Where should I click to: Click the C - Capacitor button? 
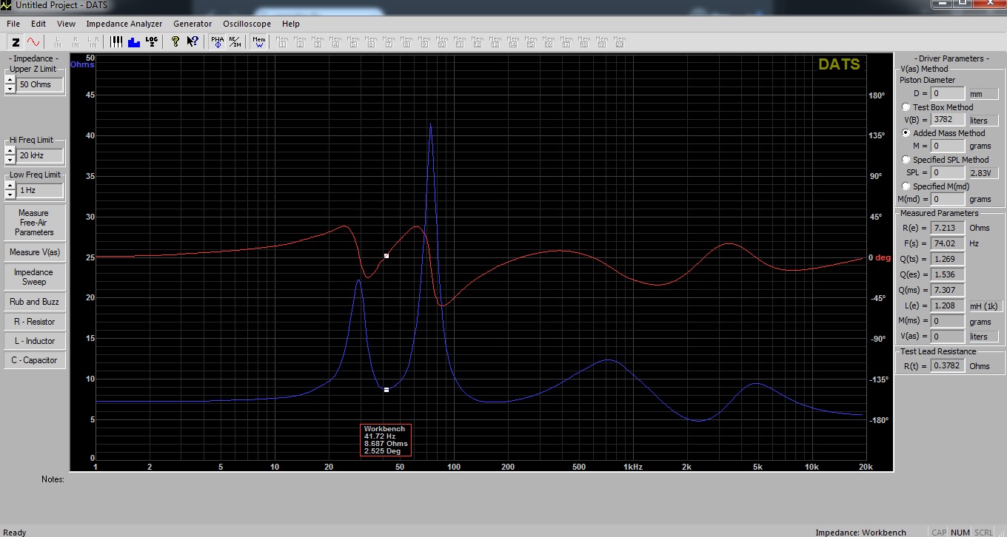coord(34,360)
